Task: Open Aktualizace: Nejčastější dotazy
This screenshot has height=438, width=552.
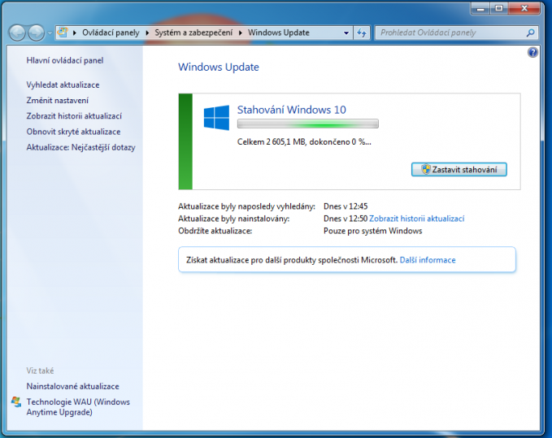Action: coord(80,147)
